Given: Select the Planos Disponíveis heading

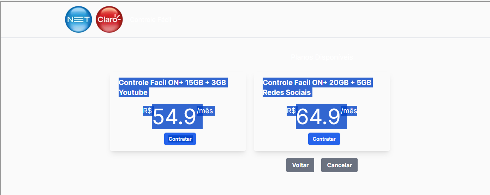Looking at the screenshot, I should point(322,57).
